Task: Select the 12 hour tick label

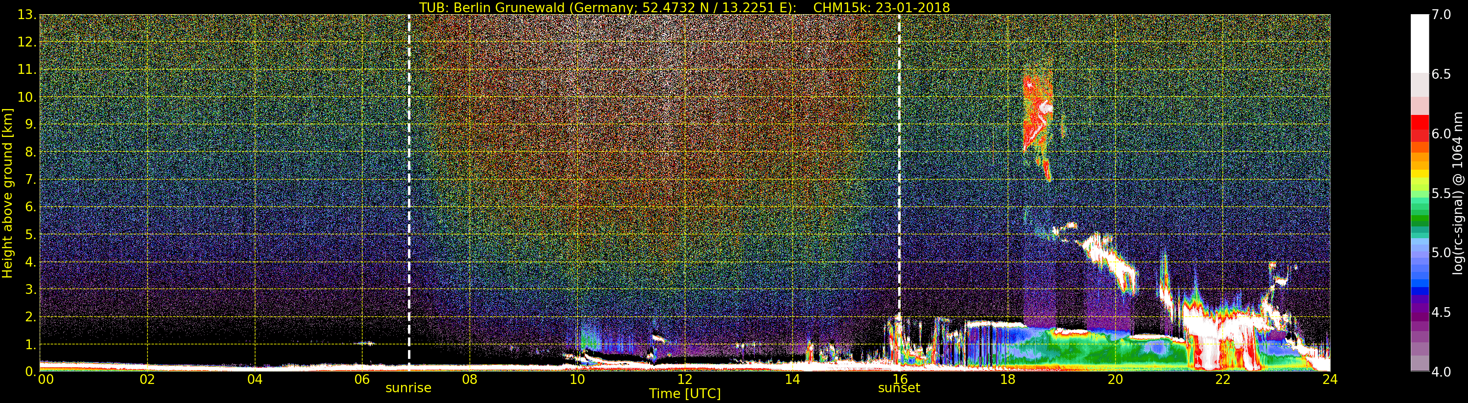Action: (684, 379)
